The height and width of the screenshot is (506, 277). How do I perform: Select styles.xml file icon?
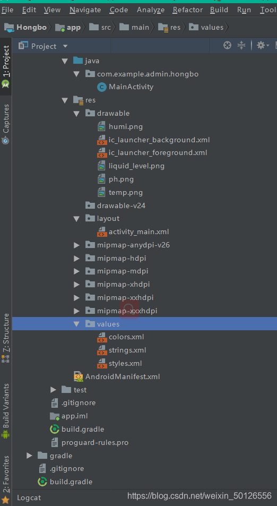(x=101, y=363)
